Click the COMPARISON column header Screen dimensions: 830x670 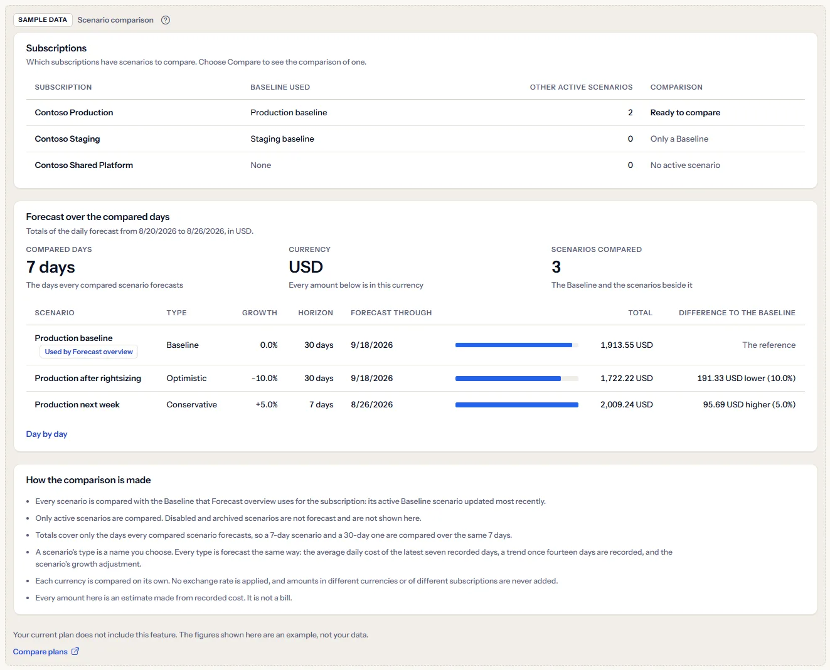click(676, 87)
